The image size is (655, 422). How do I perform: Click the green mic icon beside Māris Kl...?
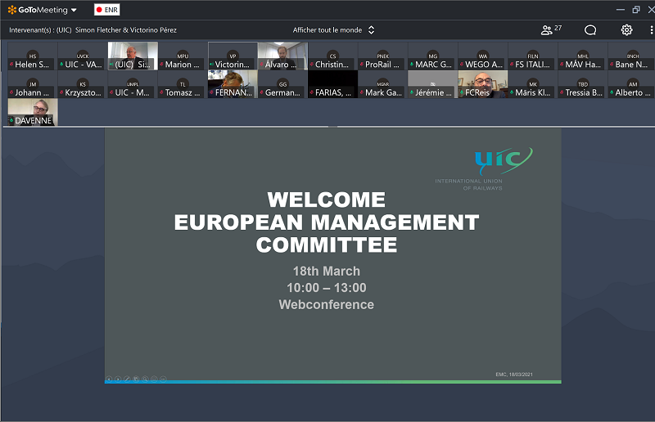(x=512, y=92)
